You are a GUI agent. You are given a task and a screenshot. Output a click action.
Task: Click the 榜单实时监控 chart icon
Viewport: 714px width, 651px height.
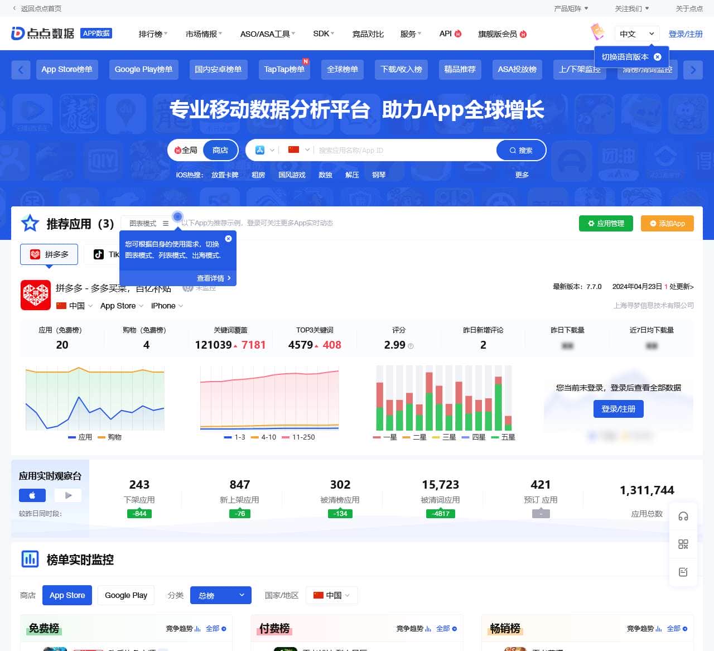tap(30, 559)
